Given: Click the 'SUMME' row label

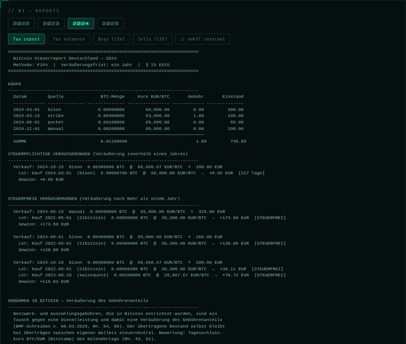Looking at the screenshot, I should coord(20,141).
